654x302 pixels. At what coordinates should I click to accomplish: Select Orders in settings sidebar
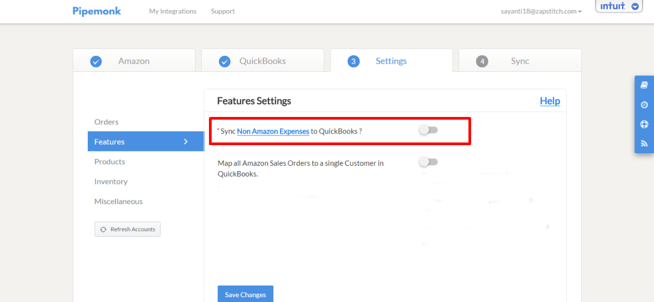click(x=106, y=122)
